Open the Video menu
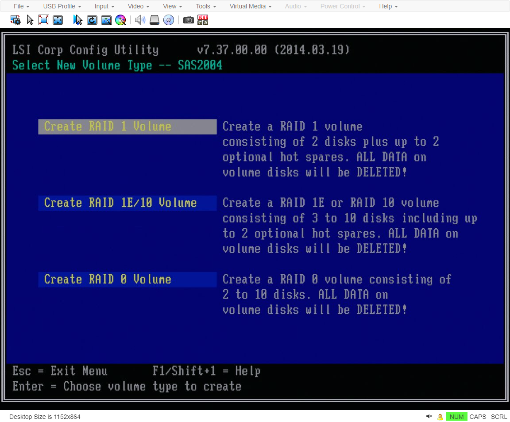This screenshot has width=510, height=422. point(139,6)
